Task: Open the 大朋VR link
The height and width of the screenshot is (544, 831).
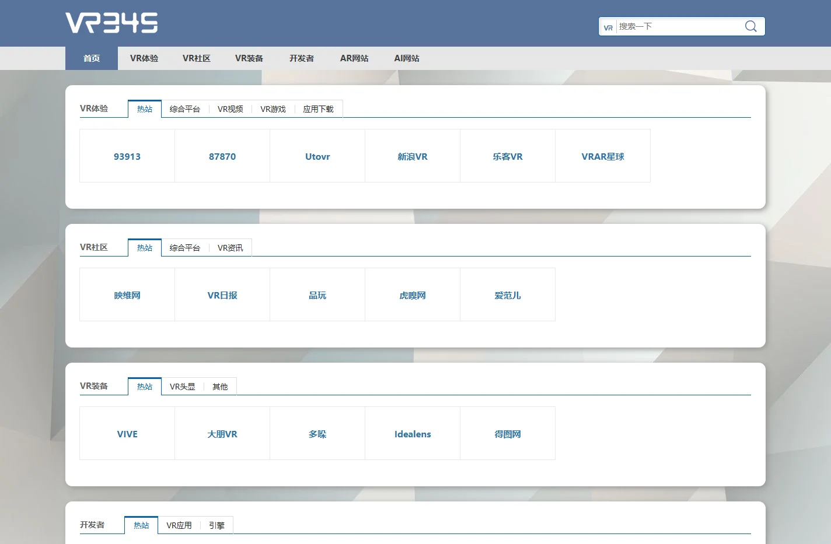Action: [x=222, y=434]
